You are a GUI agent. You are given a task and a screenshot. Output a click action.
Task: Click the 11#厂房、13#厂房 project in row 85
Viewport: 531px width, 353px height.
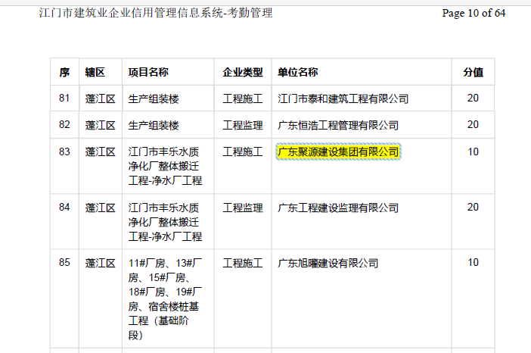(165, 298)
